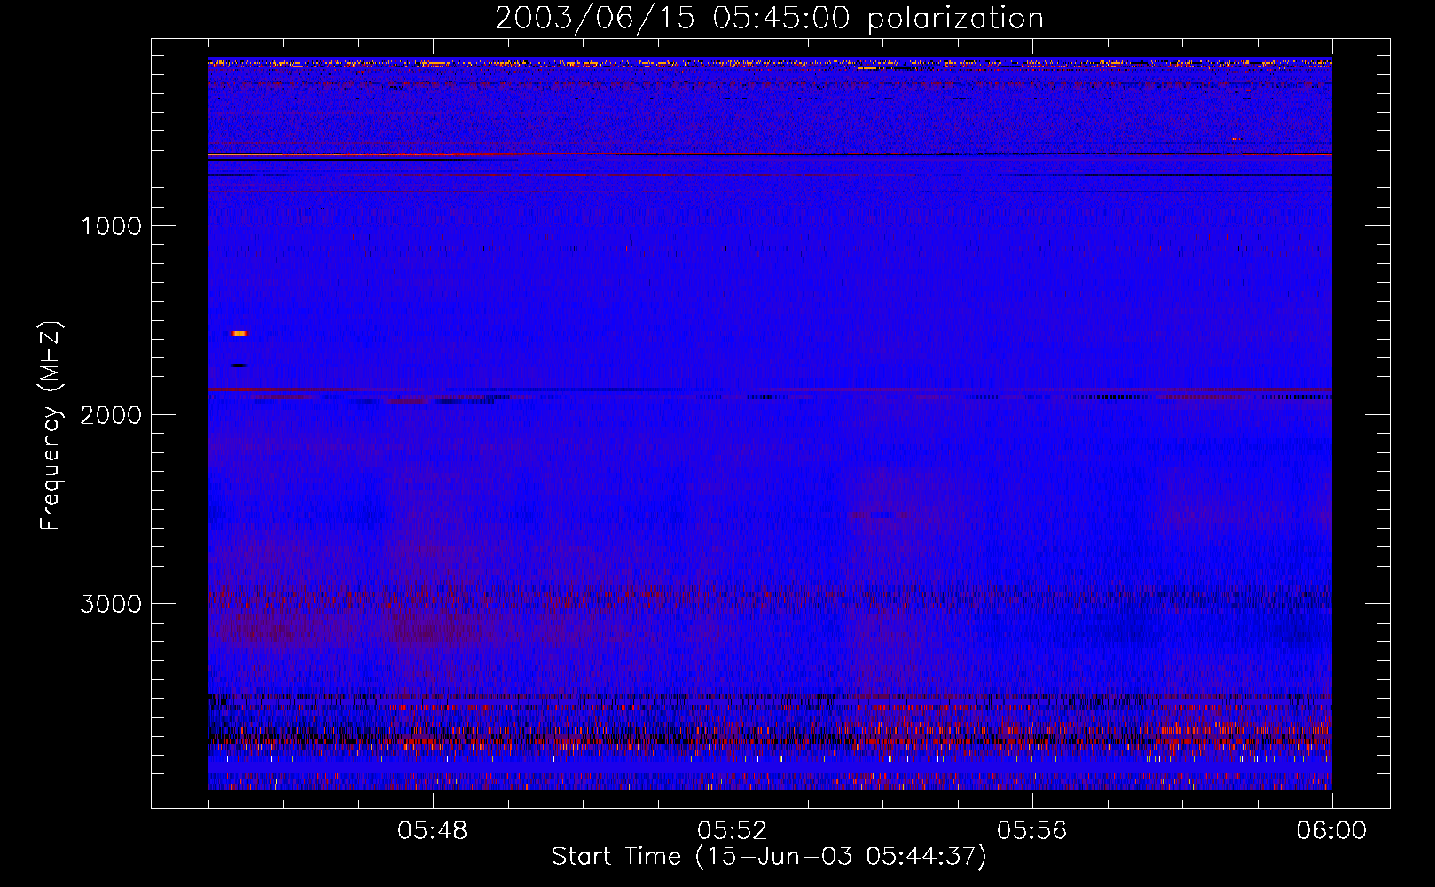
Task: Click the 05:56 time tick label
Action: (x=1032, y=831)
